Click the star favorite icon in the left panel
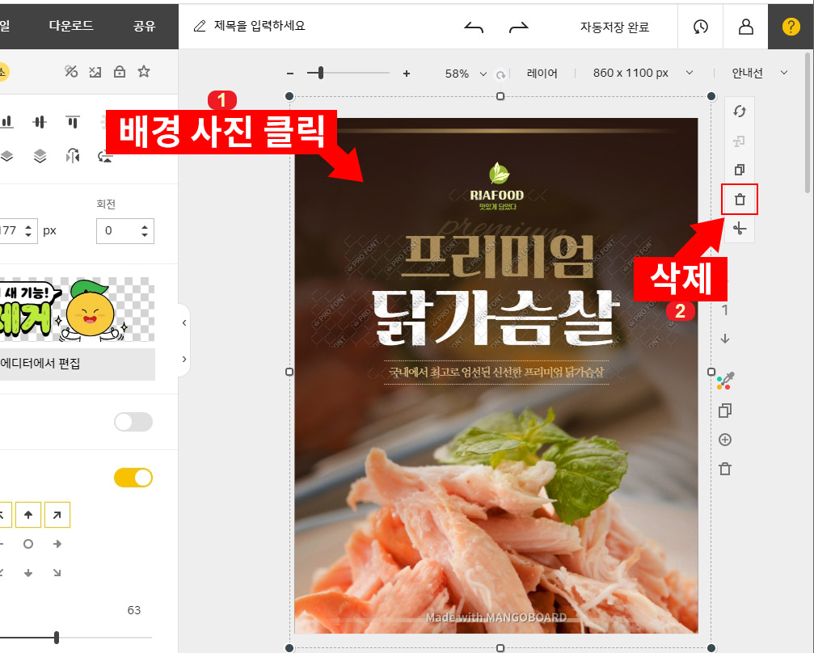Image resolution: width=814 pixels, height=653 pixels. pos(144,72)
